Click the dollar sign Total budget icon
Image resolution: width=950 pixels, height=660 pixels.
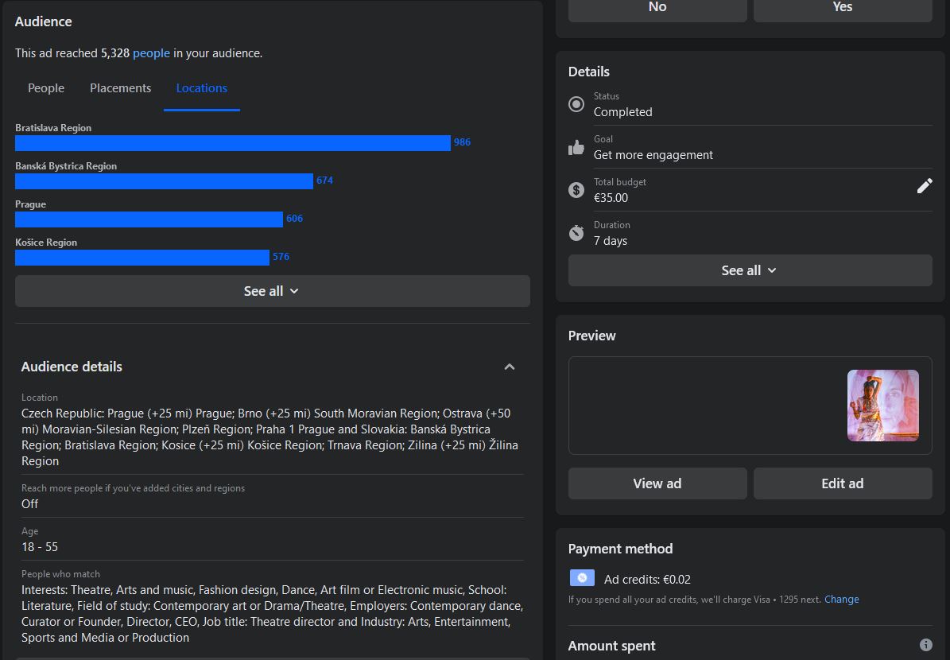(x=576, y=190)
